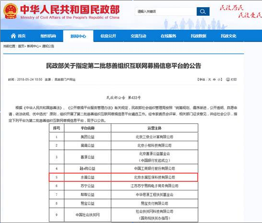
Task: Click the 民政部公告 第433号 line
Action: click(124, 98)
